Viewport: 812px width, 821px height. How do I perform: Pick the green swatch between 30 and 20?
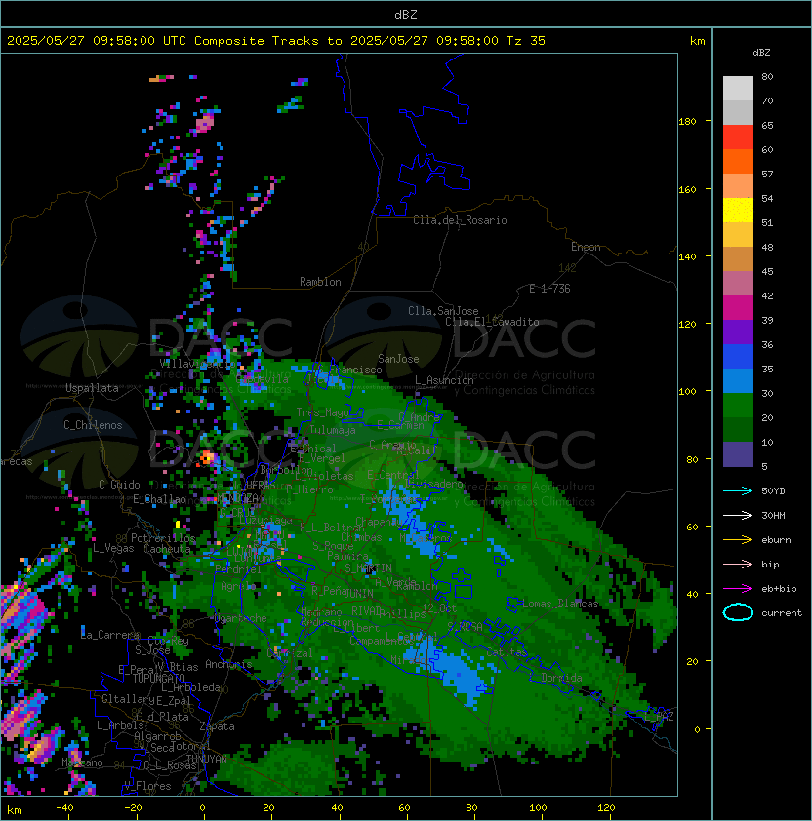[x=738, y=406]
